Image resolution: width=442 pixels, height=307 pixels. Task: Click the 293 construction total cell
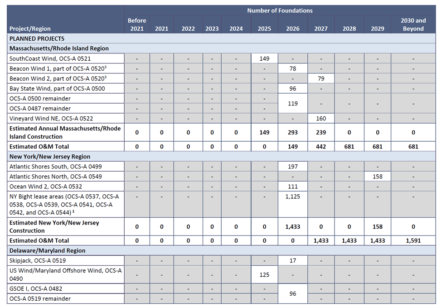click(292, 132)
